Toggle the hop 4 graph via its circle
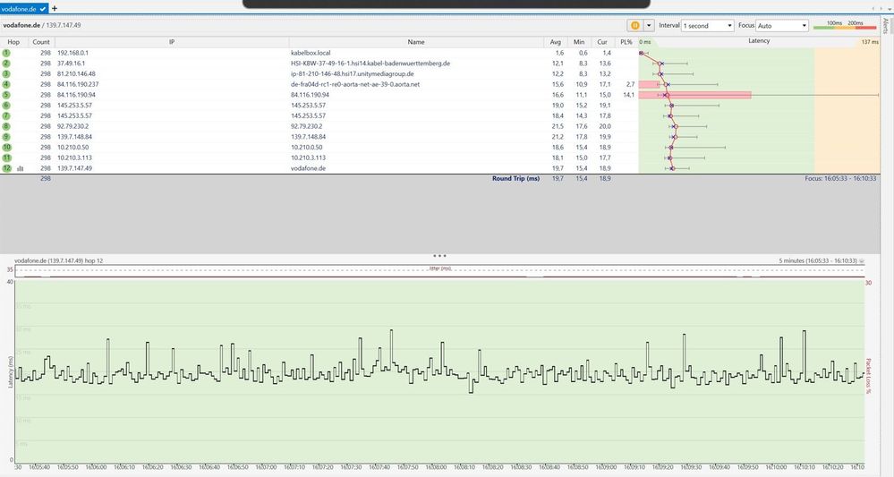Image resolution: width=894 pixels, height=477 pixels. pos(6,84)
